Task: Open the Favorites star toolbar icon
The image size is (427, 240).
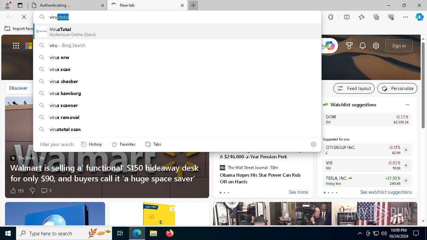Action: point(362,17)
